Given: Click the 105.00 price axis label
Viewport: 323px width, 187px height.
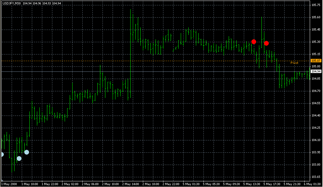Looking at the screenshot, I should point(316,66).
